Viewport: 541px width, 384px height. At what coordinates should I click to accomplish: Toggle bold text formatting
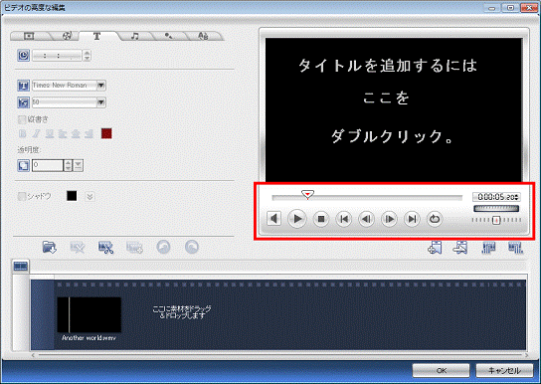(23, 133)
